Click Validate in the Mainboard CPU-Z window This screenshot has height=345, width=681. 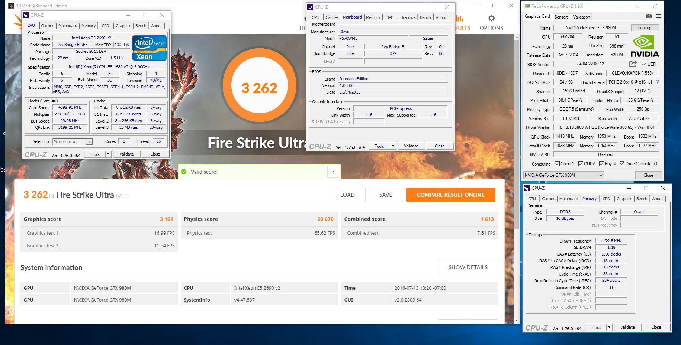pyautogui.click(x=411, y=146)
